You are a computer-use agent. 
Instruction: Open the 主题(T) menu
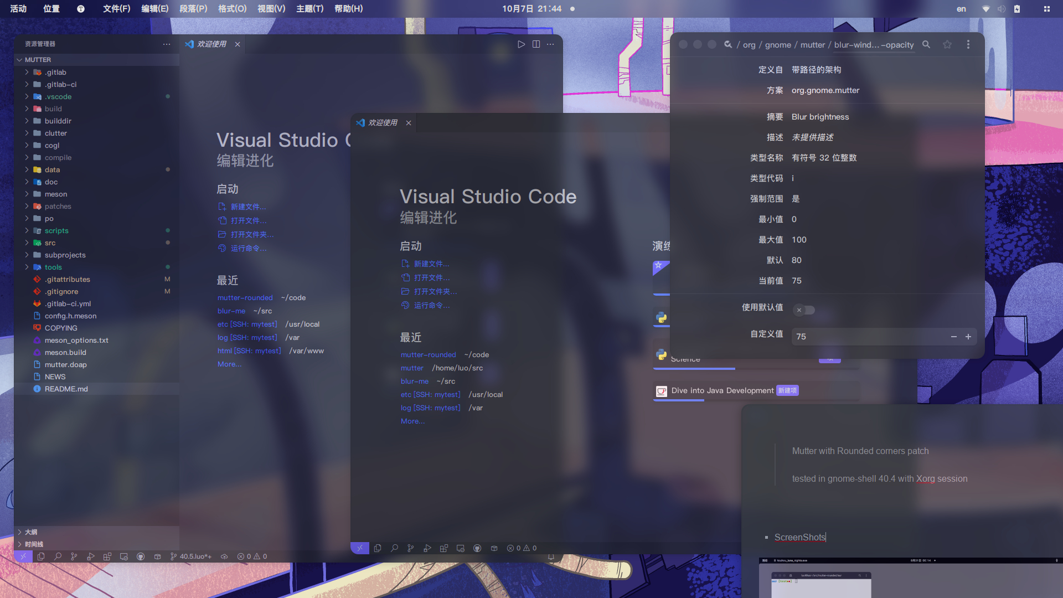[309, 9]
